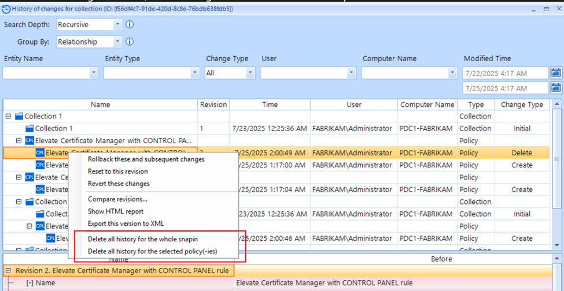
Task: Click Export this version to XML
Action: point(127,223)
